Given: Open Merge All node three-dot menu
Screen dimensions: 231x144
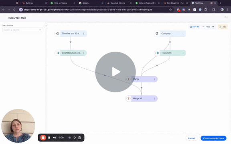Looking at the screenshot, I should (154, 98).
